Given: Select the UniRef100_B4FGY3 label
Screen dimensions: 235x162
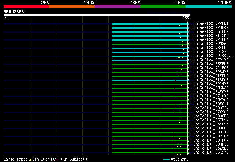Looking at the screenshot, I should pos(211,92).
